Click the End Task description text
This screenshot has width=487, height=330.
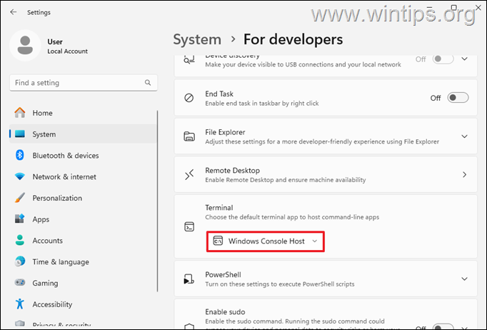[262, 103]
